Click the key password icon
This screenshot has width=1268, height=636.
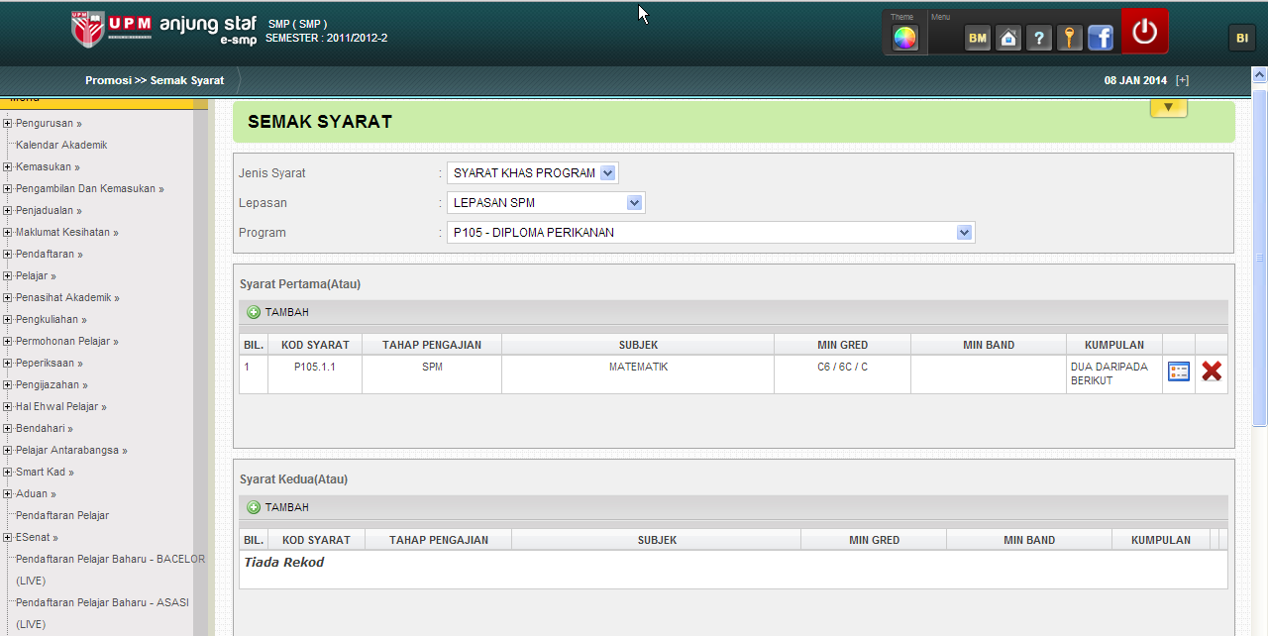[1069, 39]
